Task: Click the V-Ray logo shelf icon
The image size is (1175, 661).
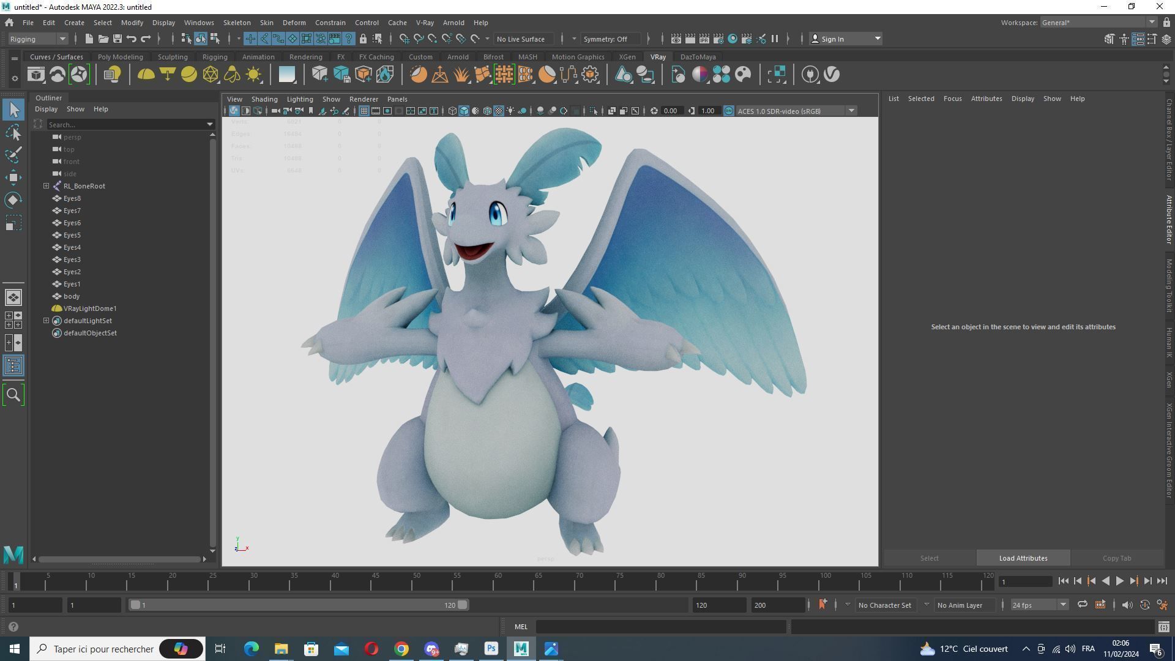Action: 832,75
